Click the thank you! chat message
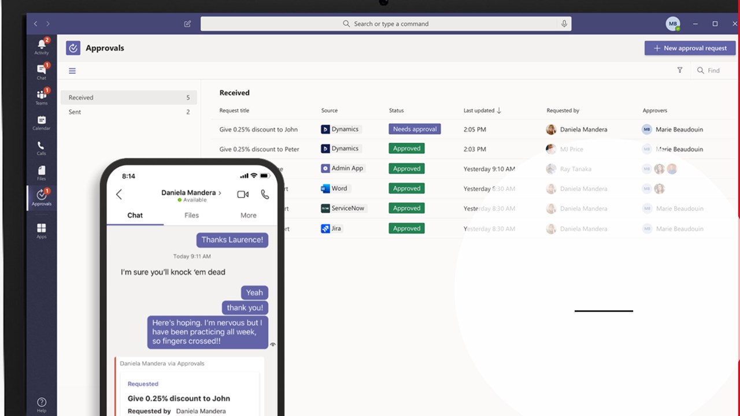Screen dimensions: 740x416 245,308
